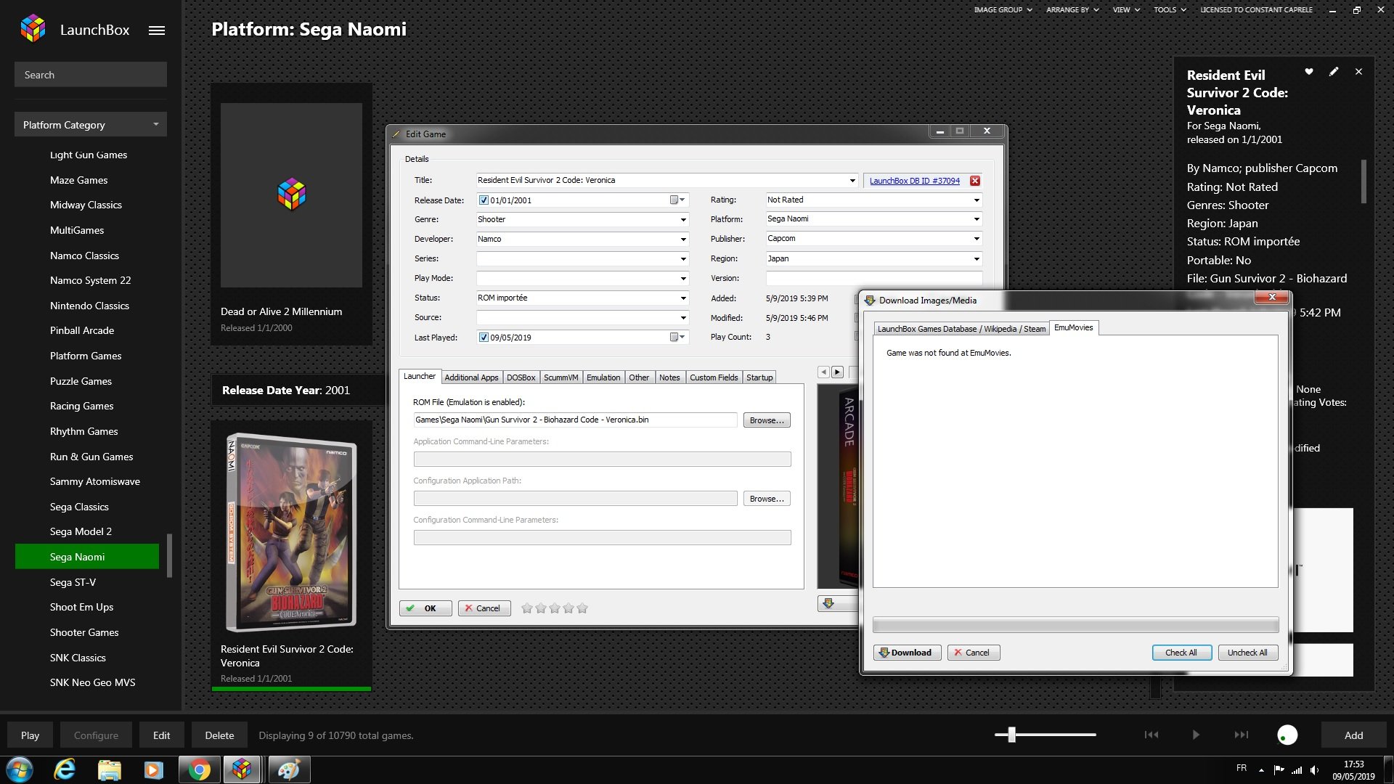The height and width of the screenshot is (784, 1394).
Task: Open the Tools menu
Action: (x=1170, y=9)
